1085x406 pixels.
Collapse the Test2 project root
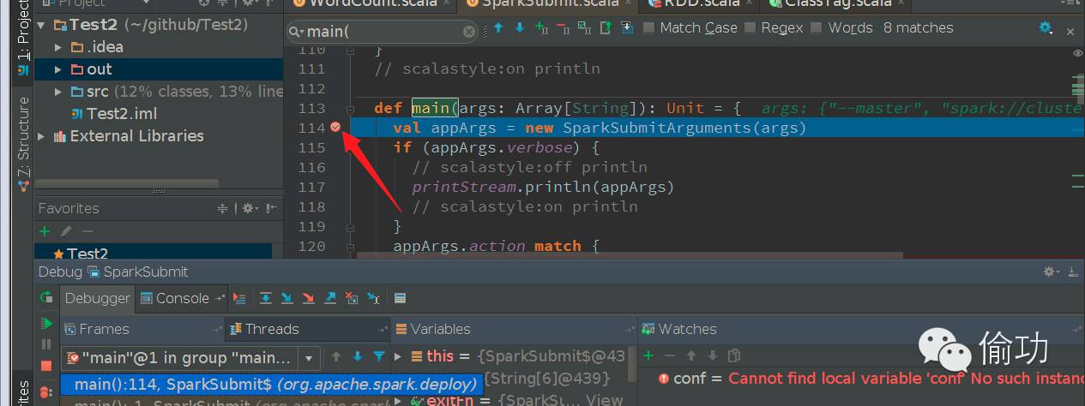[x=40, y=25]
